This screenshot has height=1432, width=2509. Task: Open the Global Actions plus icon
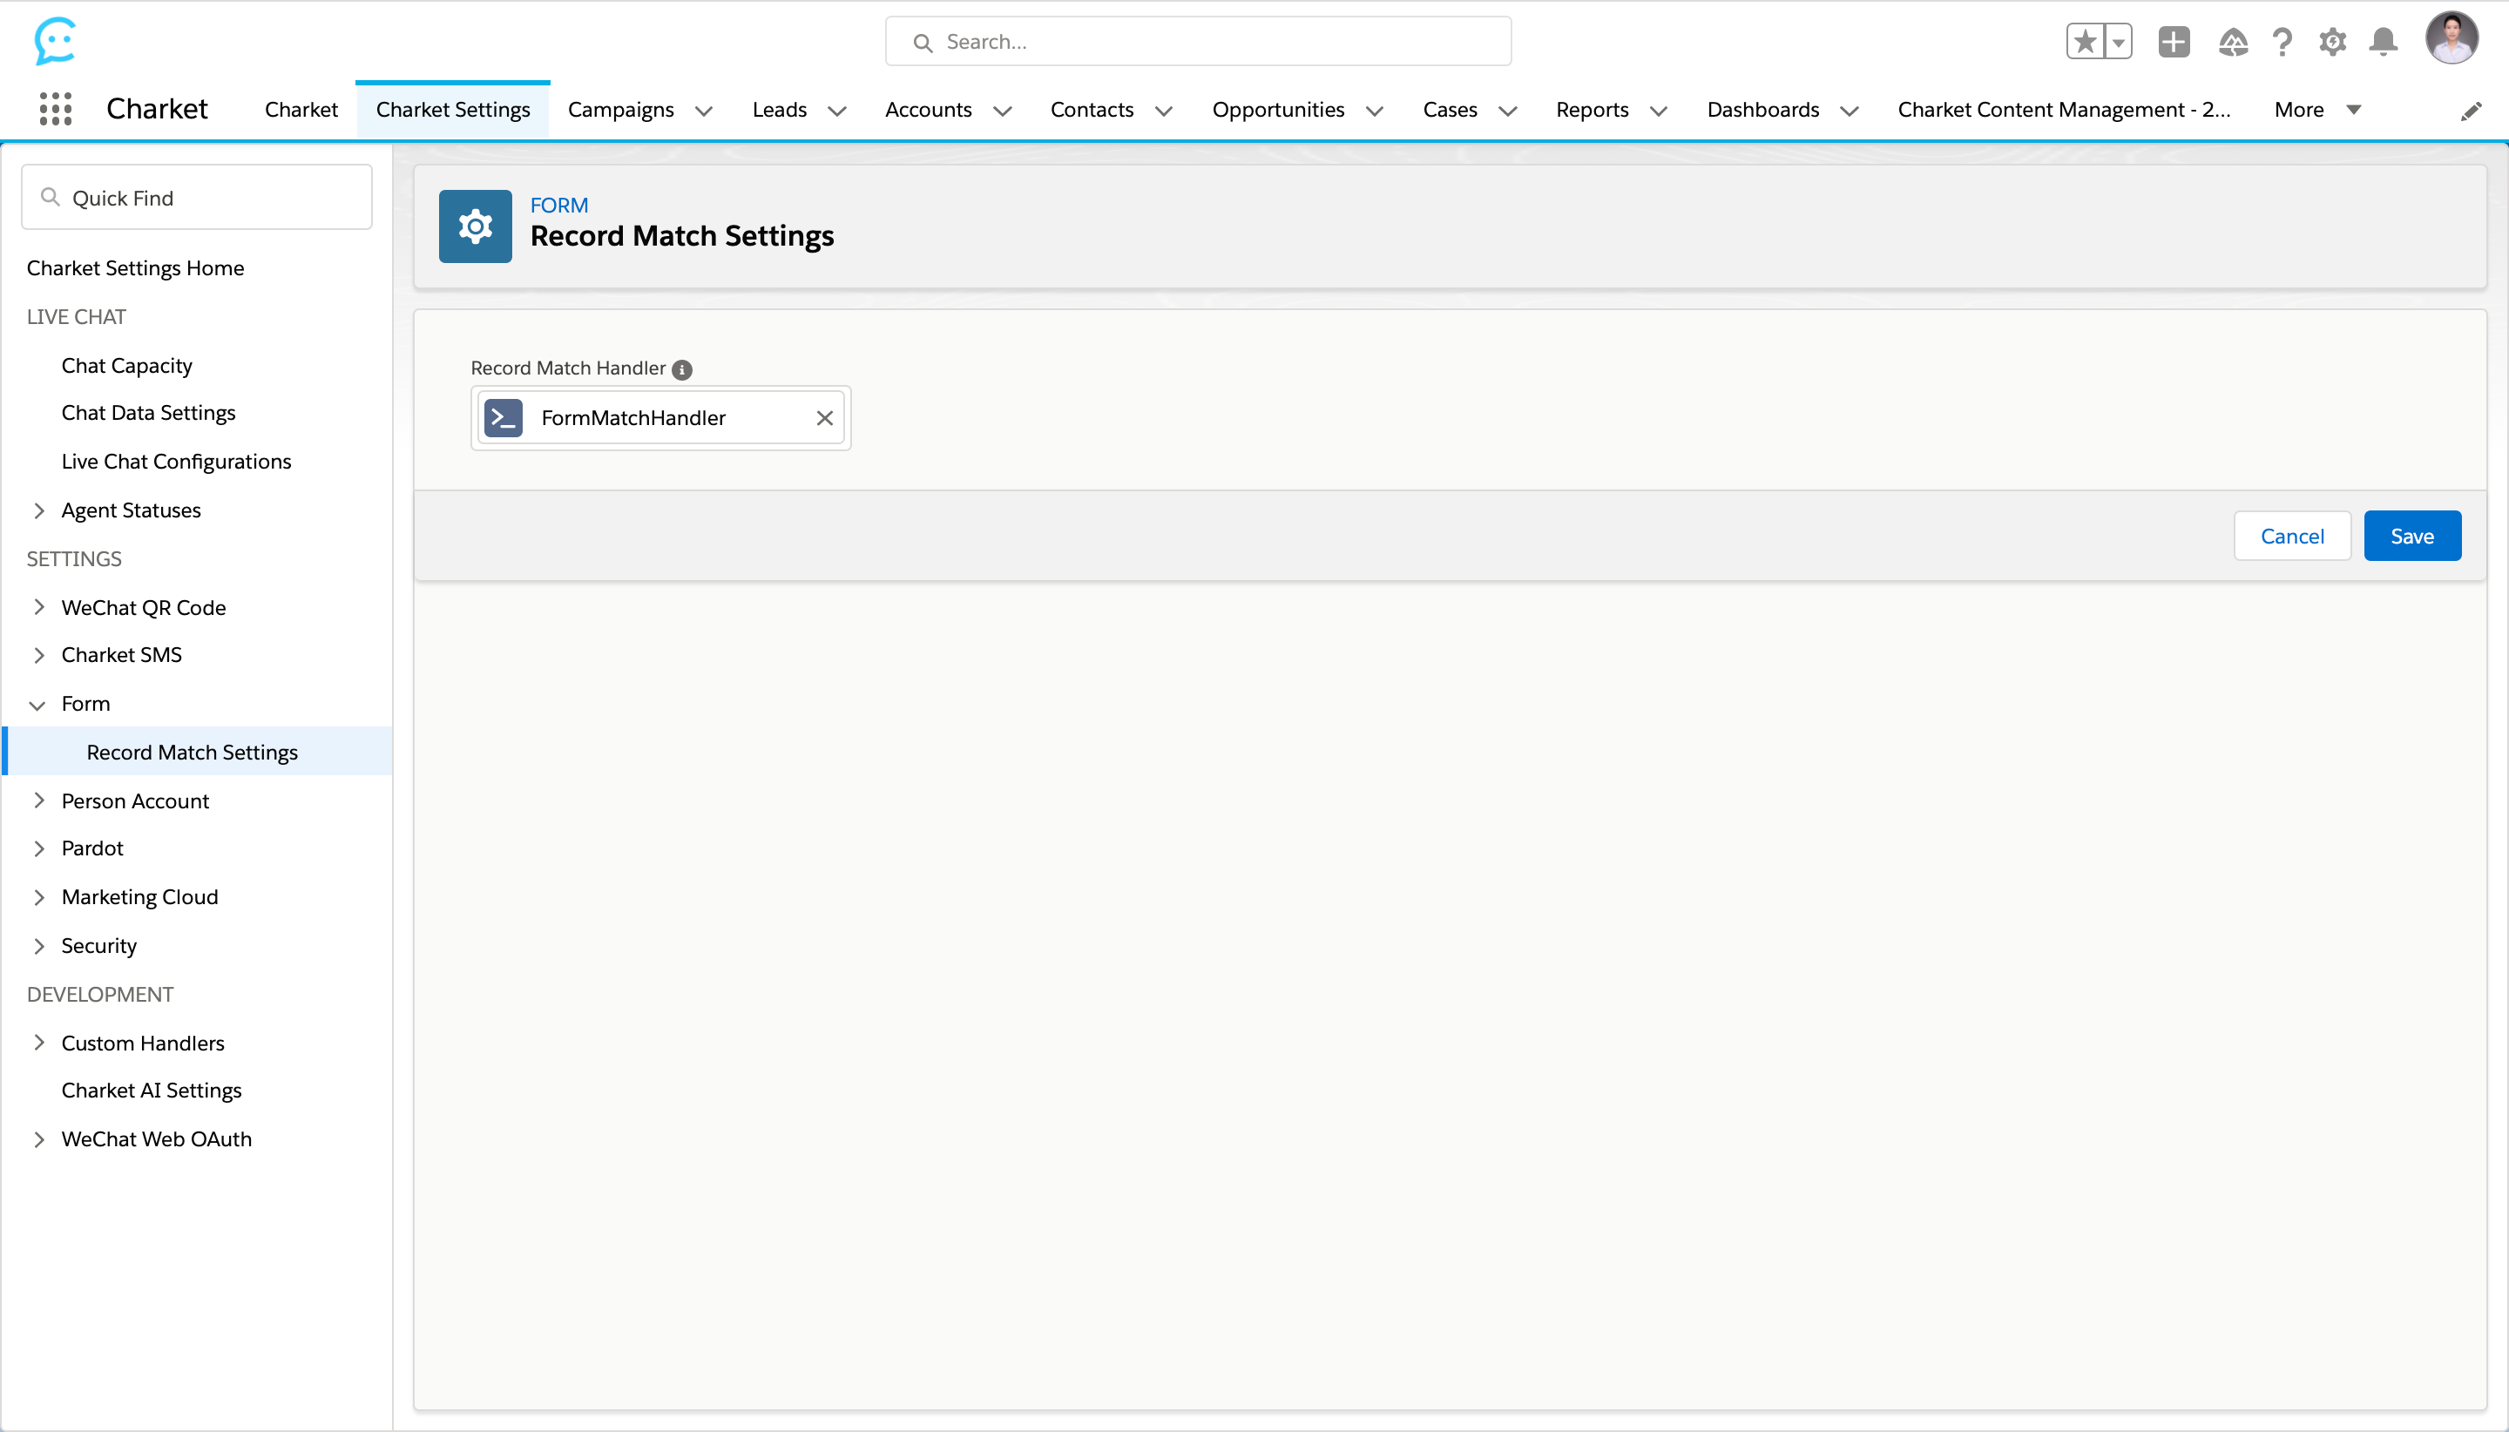point(2174,41)
